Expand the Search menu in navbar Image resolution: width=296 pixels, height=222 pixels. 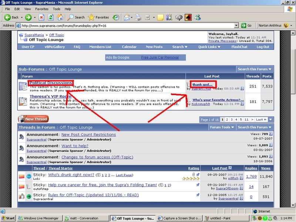[x=180, y=47]
